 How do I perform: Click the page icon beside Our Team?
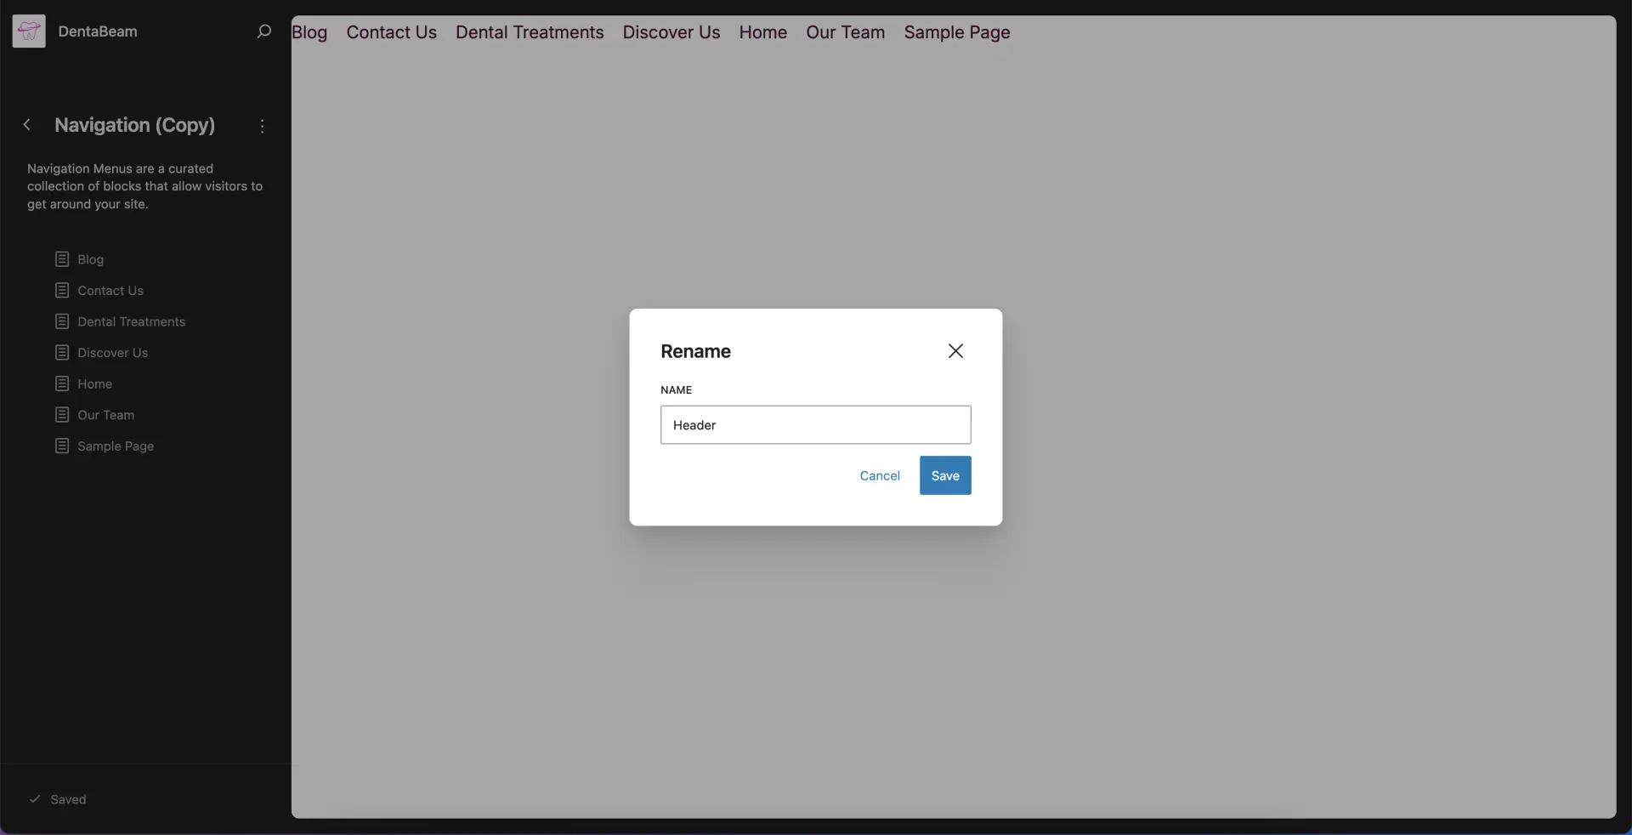62,415
